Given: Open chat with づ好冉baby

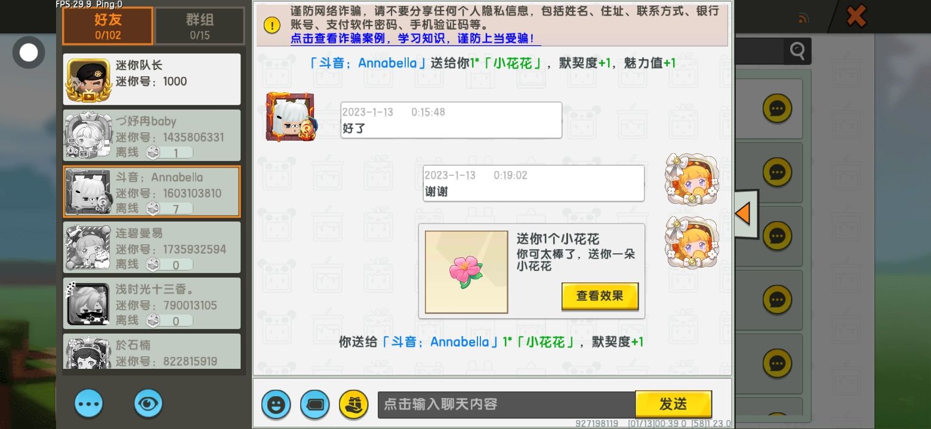Looking at the screenshot, I should point(152,135).
